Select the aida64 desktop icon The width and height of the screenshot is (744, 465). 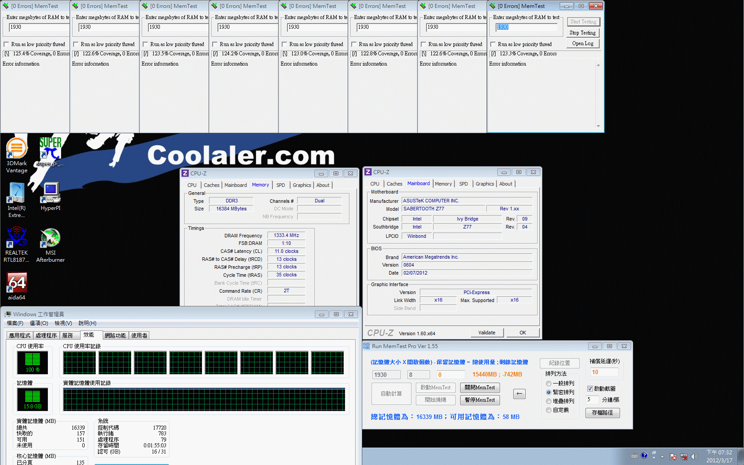[x=17, y=286]
